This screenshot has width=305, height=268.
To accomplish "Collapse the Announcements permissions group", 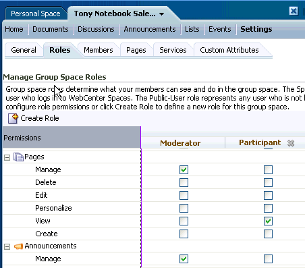I will (x=7, y=246).
